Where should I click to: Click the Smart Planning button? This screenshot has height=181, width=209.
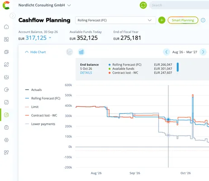(x=183, y=20)
